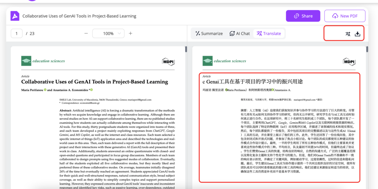Click the ORCID icon after Maria Perifanou

45,90
